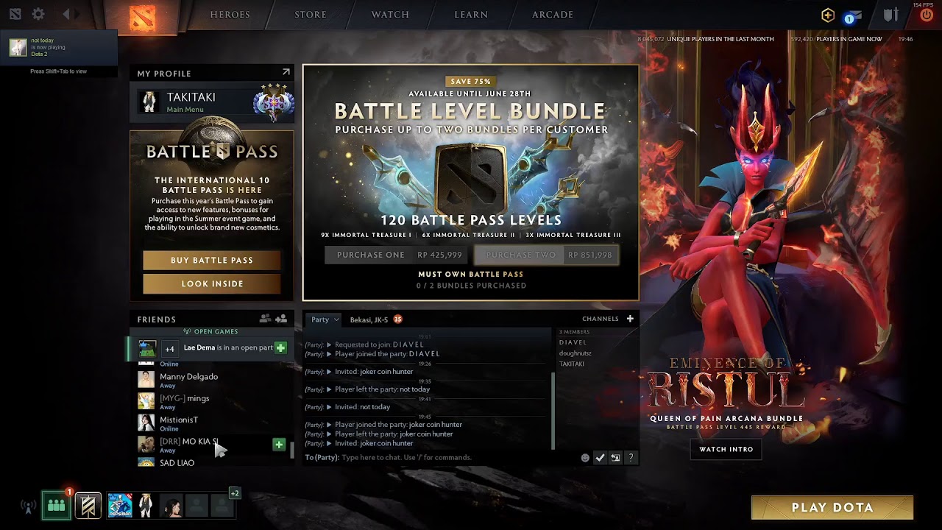Open the Learn menu

point(471,15)
